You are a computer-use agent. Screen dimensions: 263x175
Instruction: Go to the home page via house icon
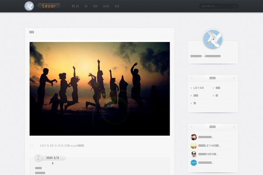[73, 6]
